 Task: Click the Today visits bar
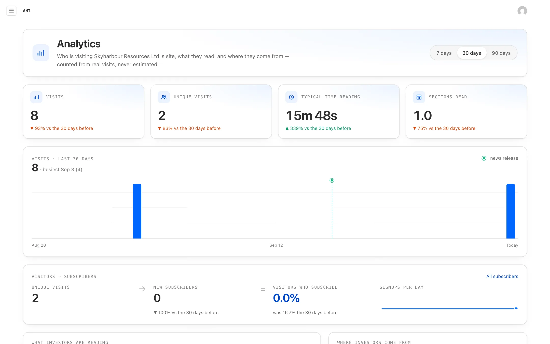click(x=511, y=211)
